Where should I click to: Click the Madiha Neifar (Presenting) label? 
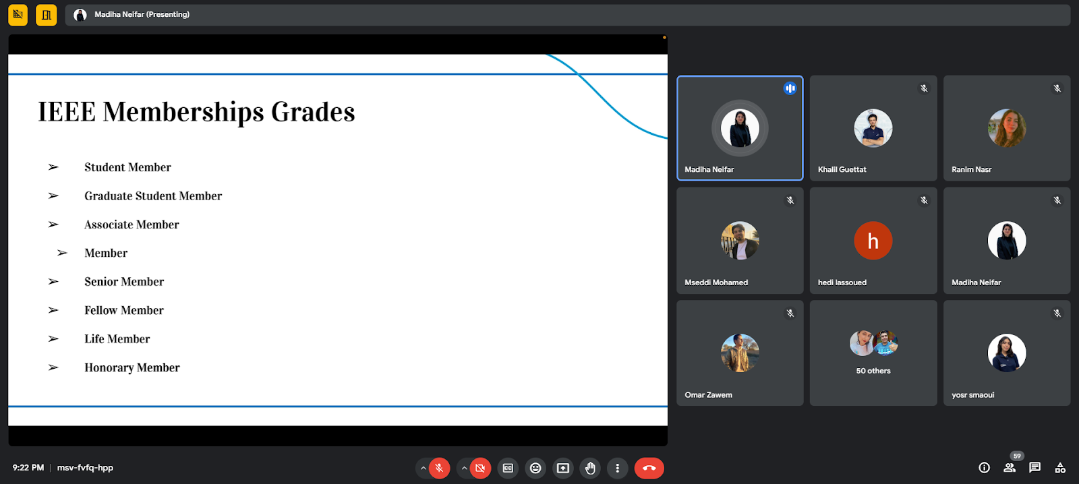pos(142,14)
